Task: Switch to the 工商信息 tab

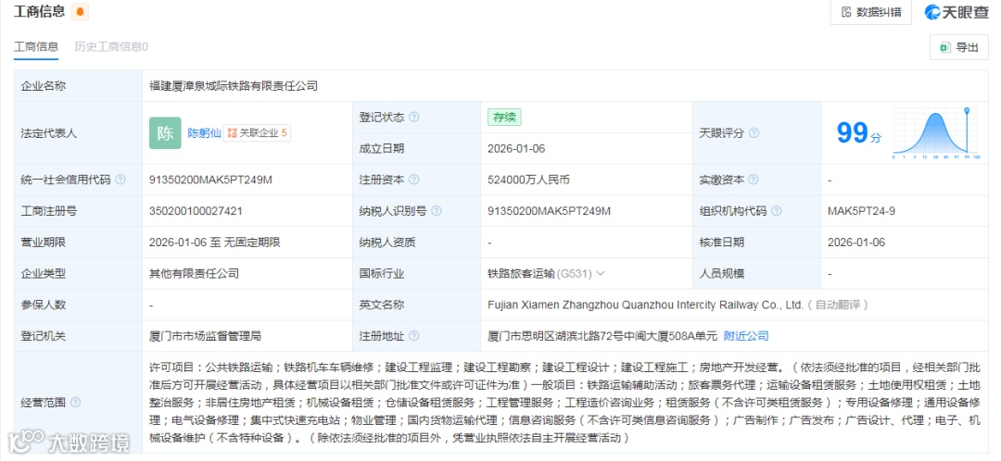Action: coord(36,46)
